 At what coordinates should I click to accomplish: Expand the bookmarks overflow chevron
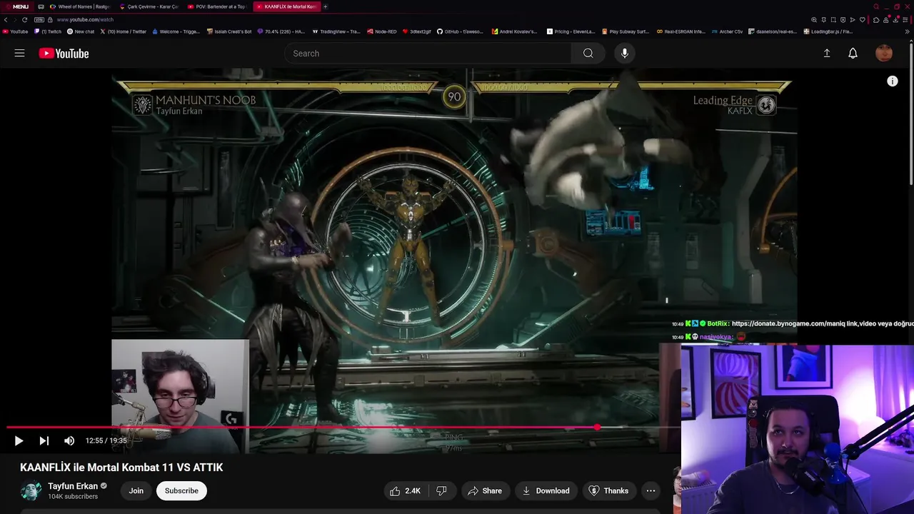pos(908,31)
